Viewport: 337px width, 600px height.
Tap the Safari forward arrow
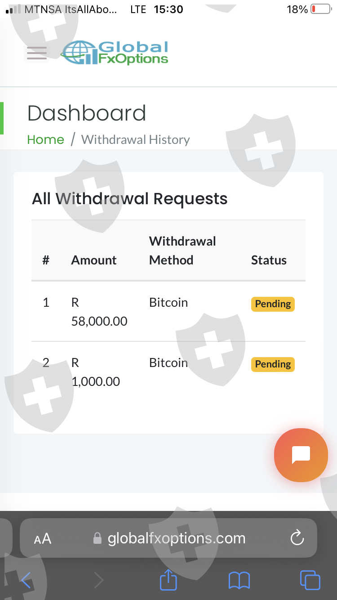click(98, 580)
